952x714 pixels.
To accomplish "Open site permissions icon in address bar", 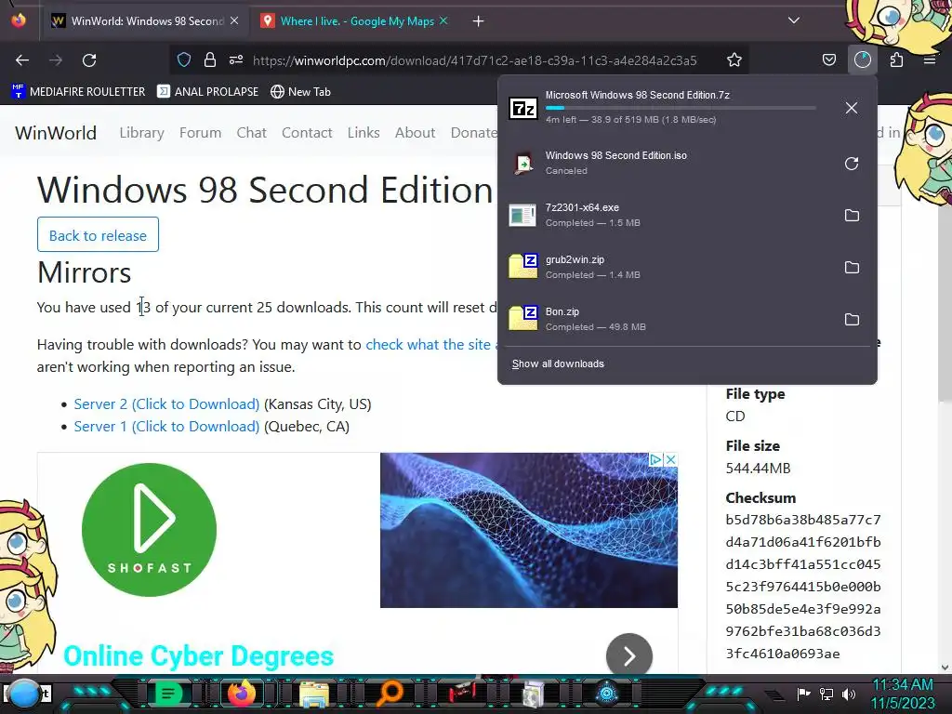I will (236, 59).
